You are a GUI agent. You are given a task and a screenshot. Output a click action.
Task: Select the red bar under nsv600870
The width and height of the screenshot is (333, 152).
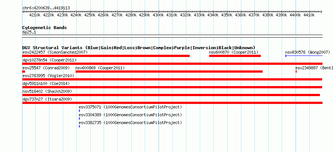tap(235, 56)
